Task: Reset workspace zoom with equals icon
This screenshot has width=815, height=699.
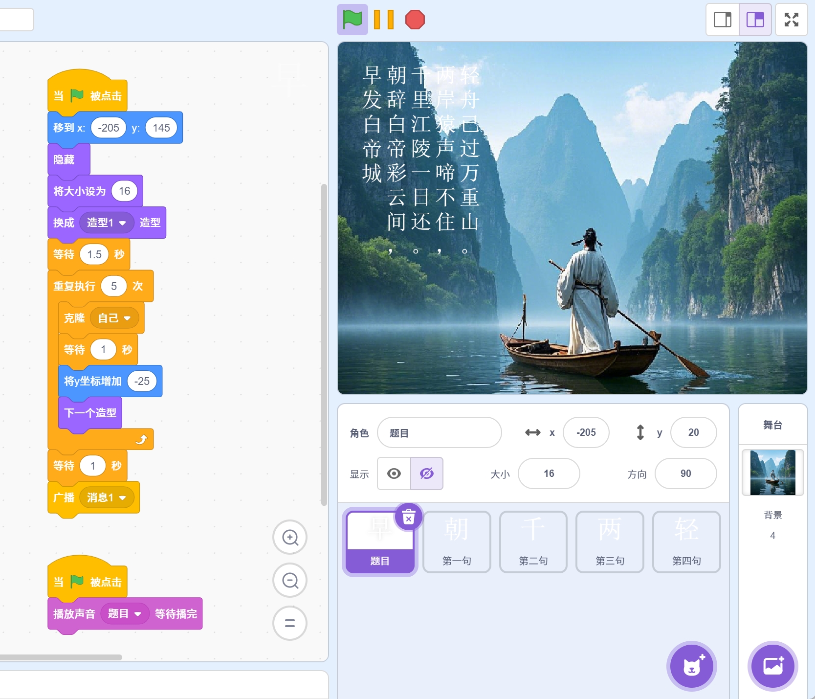Action: tap(290, 623)
